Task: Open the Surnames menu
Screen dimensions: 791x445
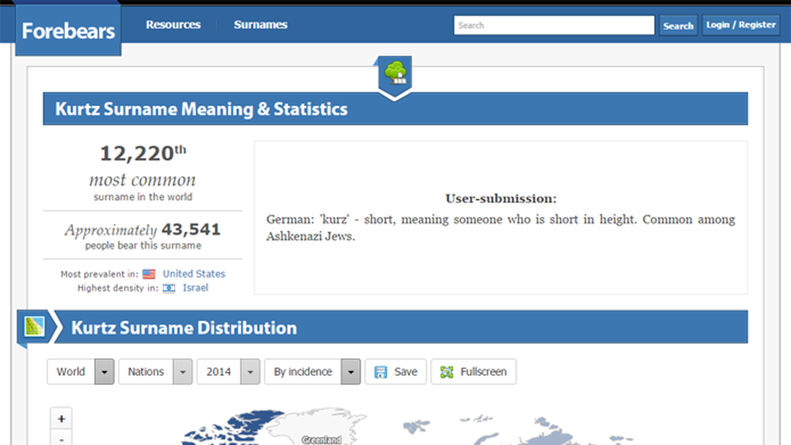Action: pos(260,25)
